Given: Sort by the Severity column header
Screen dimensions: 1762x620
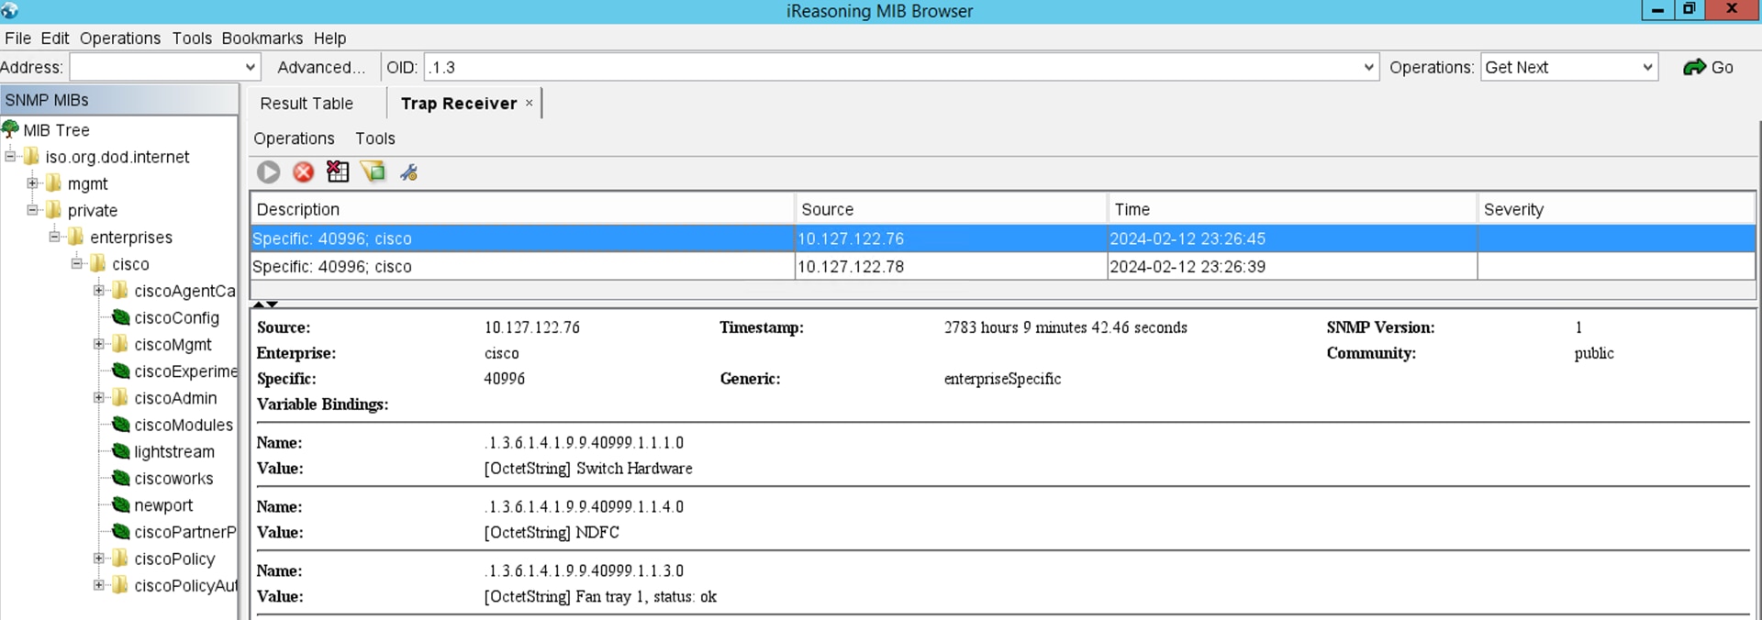Looking at the screenshot, I should point(1616,209).
